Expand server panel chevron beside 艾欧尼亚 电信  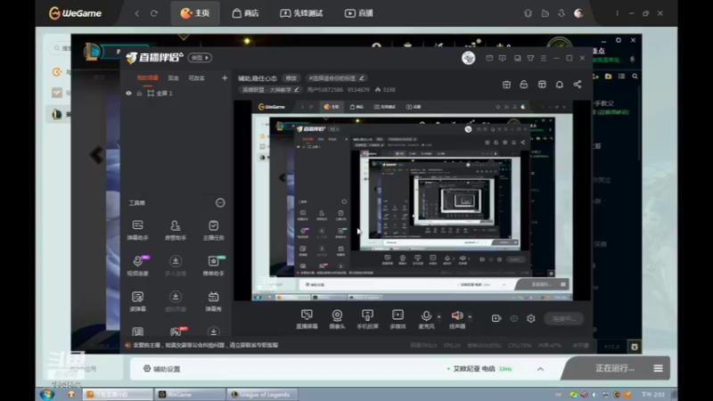[540, 369]
